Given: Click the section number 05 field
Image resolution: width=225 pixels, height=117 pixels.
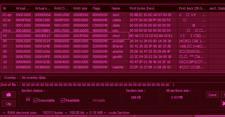Looking at the screenshot, I should tap(28, 99).
